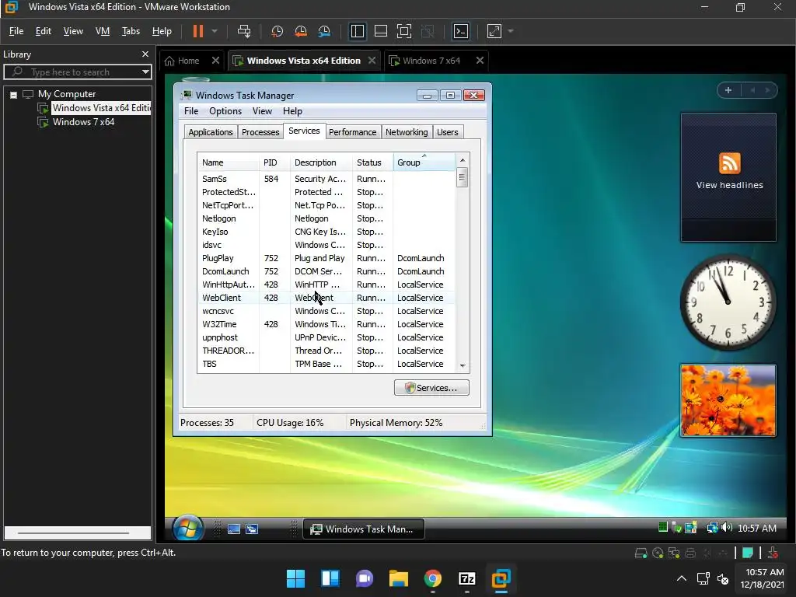Image resolution: width=796 pixels, height=597 pixels.
Task: Click Windows Task Manager taskbar button
Action: point(364,529)
